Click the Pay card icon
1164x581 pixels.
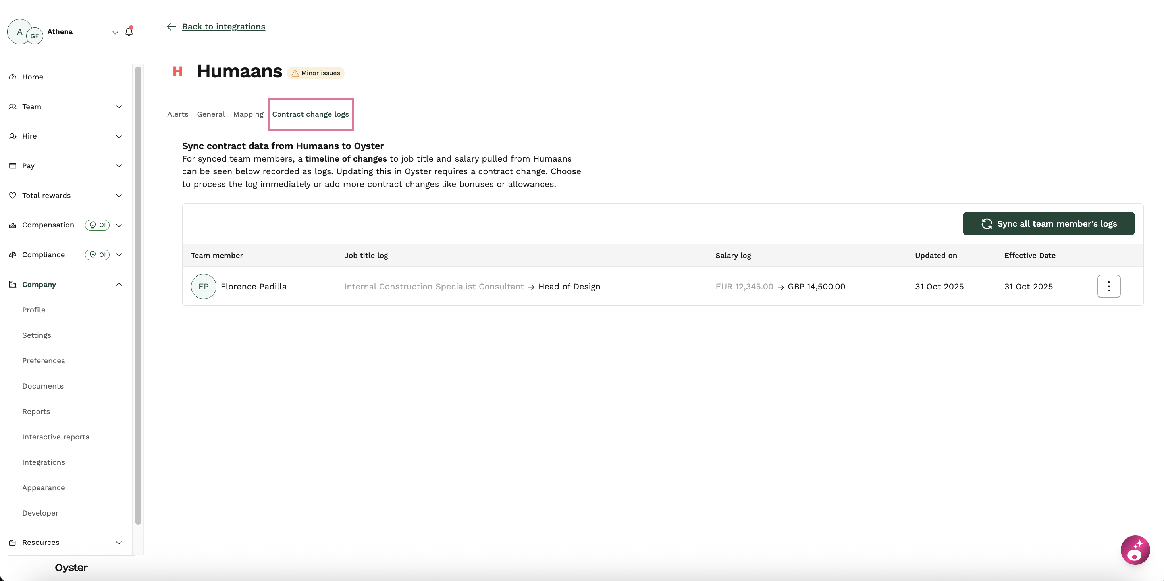(13, 166)
